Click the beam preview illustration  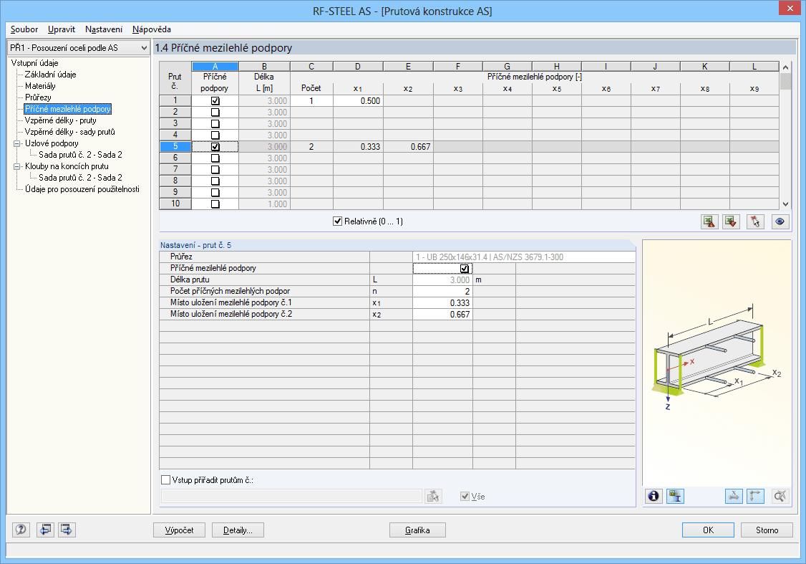click(x=717, y=356)
